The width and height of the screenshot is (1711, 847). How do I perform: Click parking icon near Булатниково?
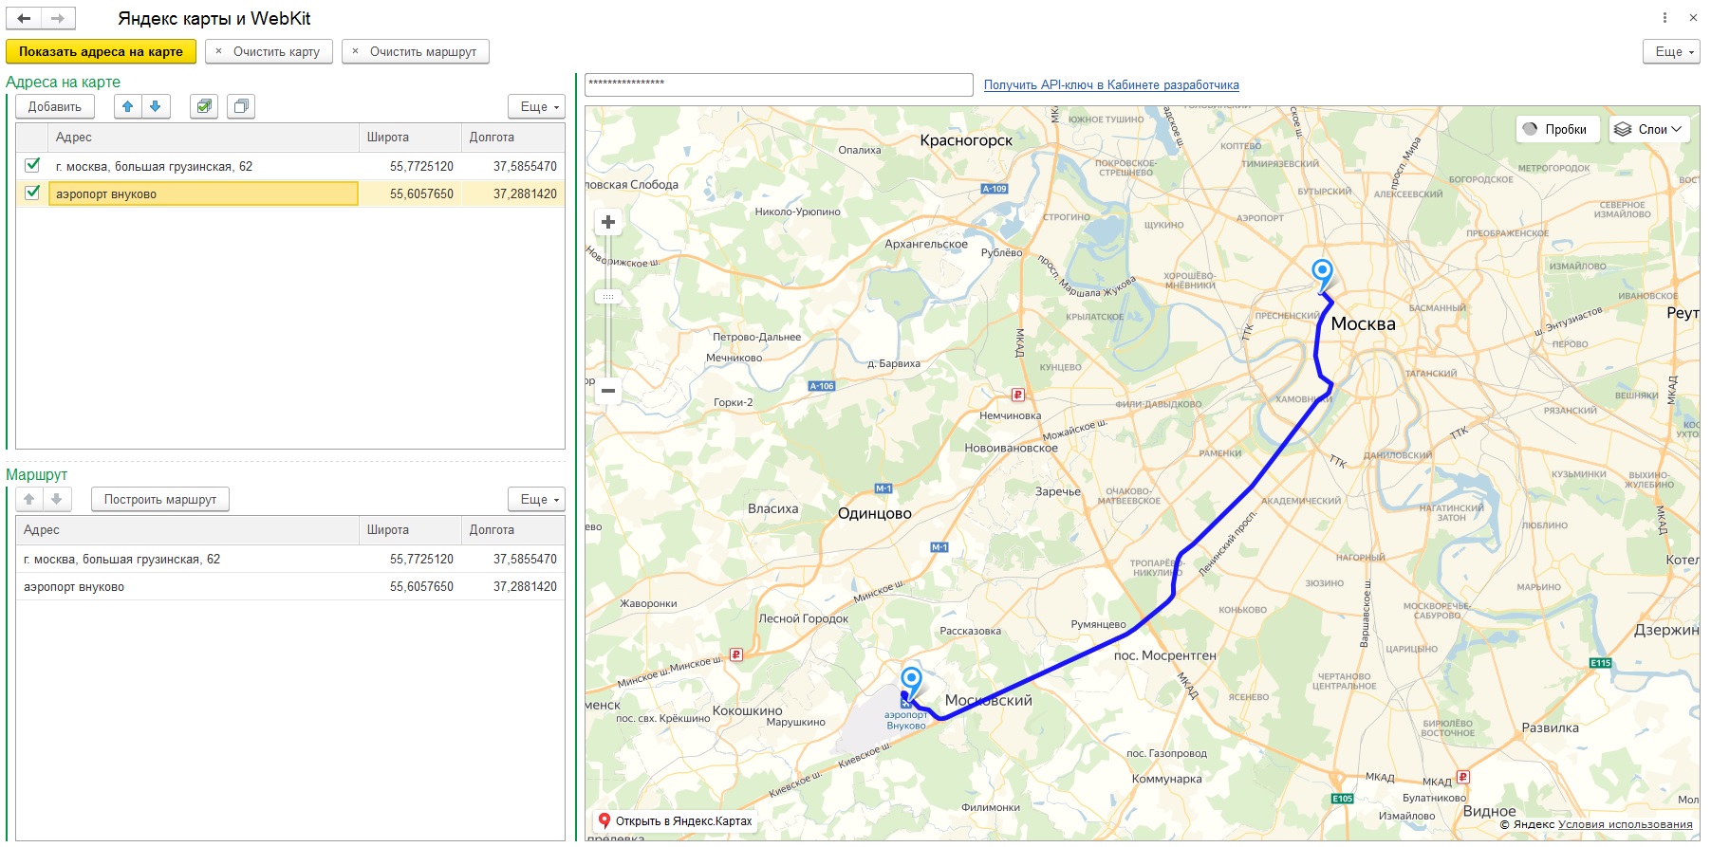[x=1462, y=777]
